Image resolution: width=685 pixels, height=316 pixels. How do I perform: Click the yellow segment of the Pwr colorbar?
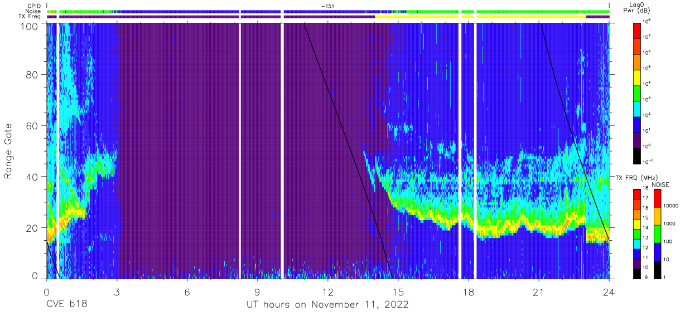pyautogui.click(x=636, y=77)
